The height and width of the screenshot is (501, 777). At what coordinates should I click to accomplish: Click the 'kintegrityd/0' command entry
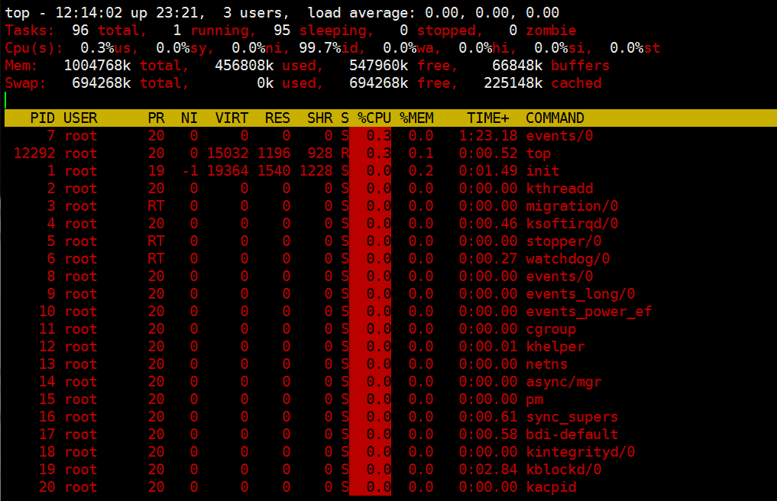(x=581, y=452)
